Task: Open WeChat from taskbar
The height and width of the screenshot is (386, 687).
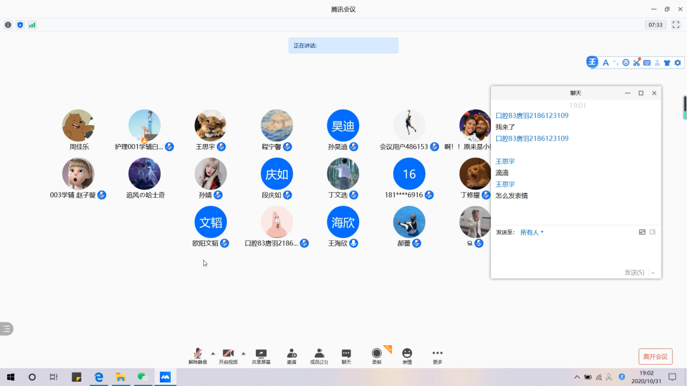Action: click(x=143, y=377)
